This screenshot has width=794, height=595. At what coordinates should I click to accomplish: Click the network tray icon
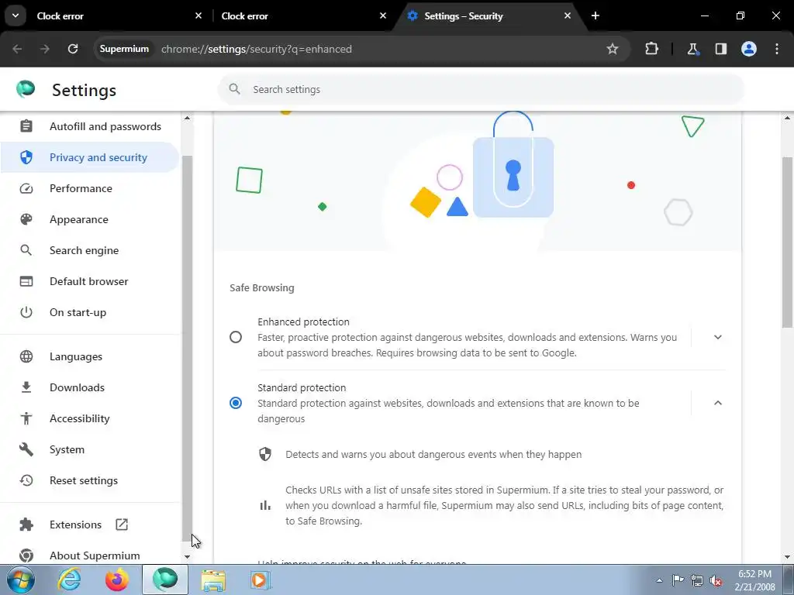click(697, 580)
